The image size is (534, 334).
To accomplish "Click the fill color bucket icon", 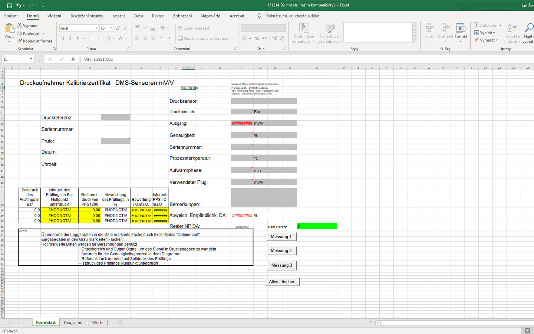I will point(108,38).
